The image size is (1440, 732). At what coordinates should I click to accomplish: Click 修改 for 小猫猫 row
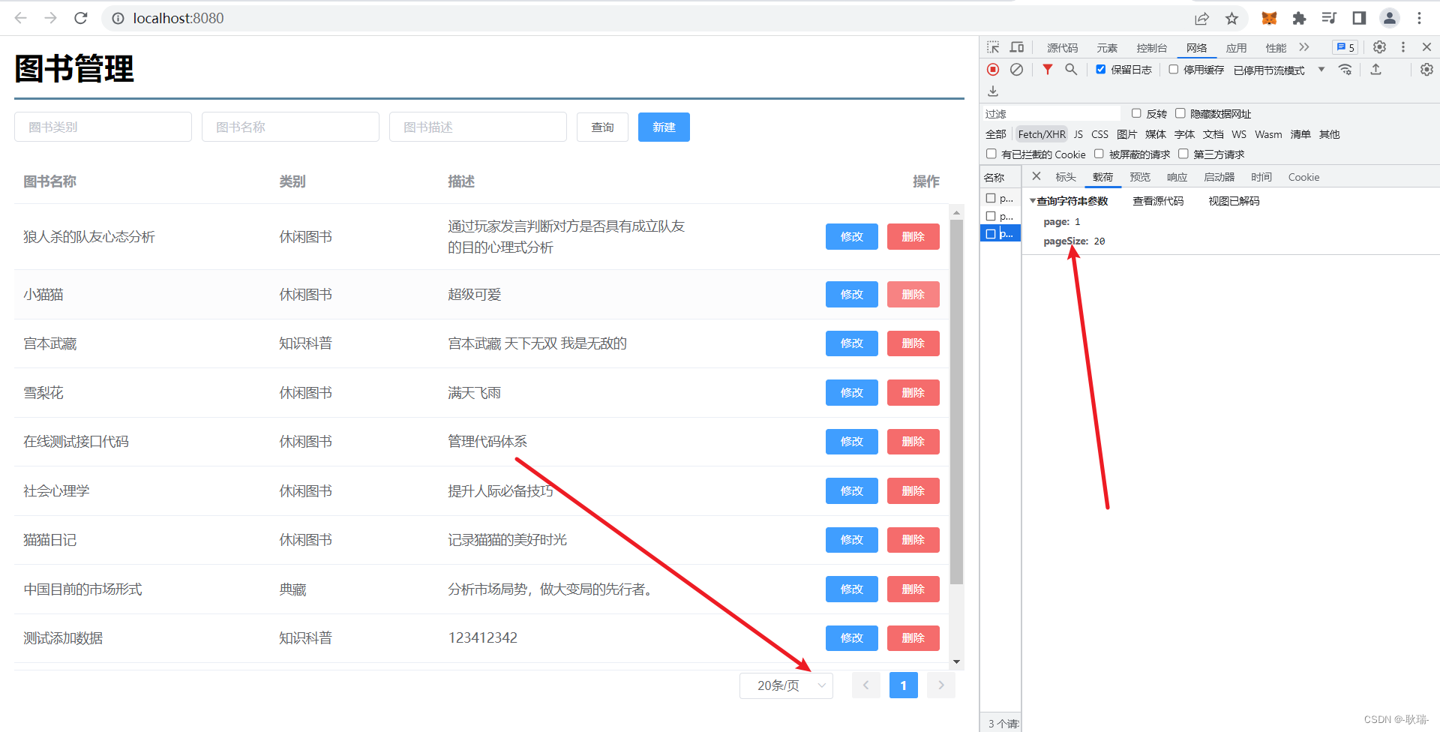pos(852,294)
